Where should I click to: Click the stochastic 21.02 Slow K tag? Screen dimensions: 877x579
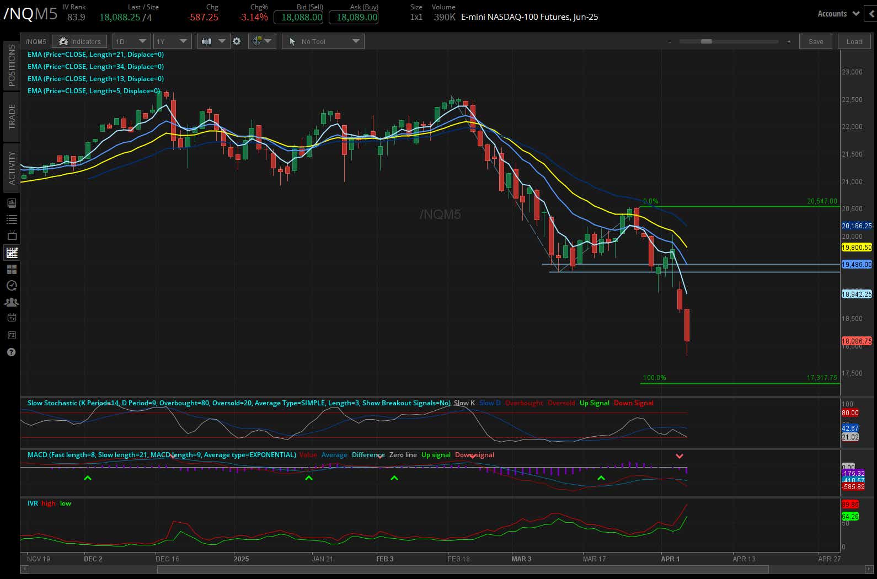tap(850, 437)
